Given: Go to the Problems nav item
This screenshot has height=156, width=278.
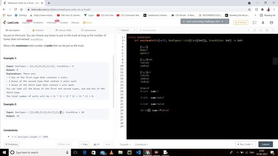Looking at the screenshot, I should click(x=38, y=23).
